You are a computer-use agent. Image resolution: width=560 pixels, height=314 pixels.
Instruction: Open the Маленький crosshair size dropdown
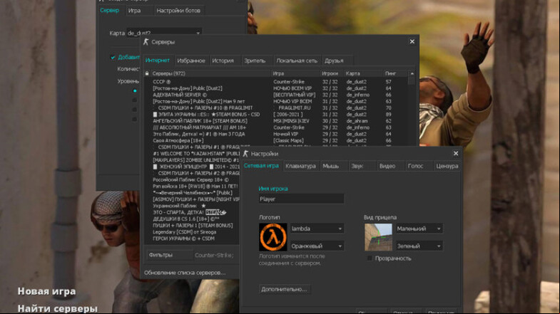[x=419, y=229]
